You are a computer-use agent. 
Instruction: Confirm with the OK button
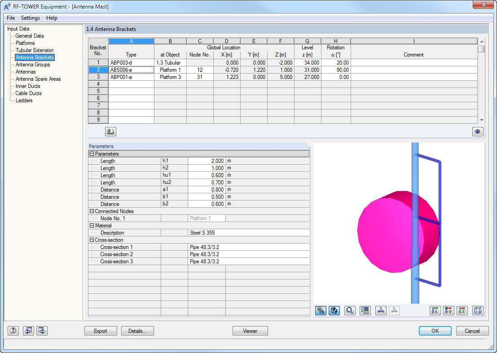click(435, 331)
